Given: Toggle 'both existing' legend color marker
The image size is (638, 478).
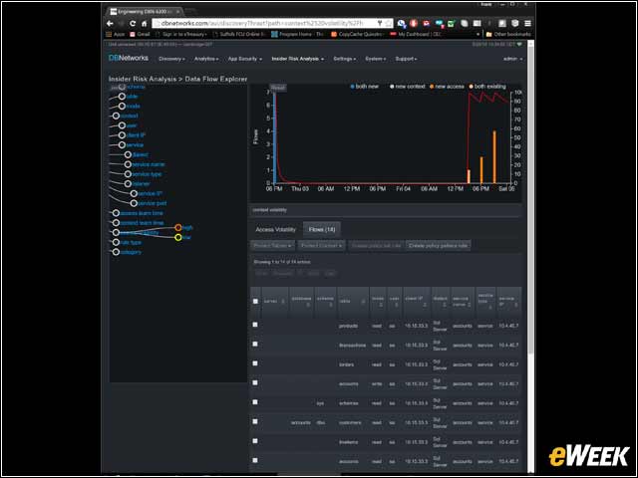Looking at the screenshot, I should coord(472,87).
